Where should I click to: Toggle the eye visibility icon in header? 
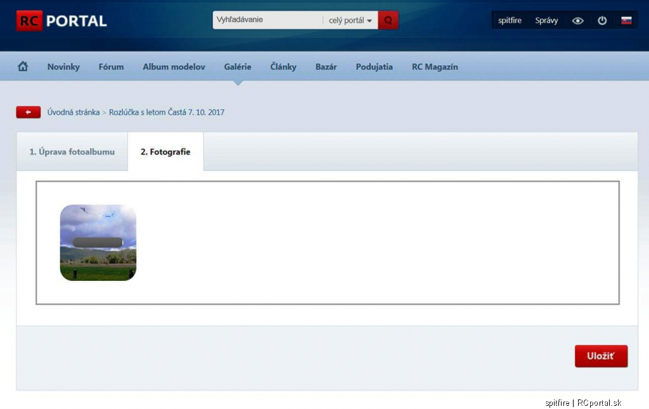pos(578,20)
